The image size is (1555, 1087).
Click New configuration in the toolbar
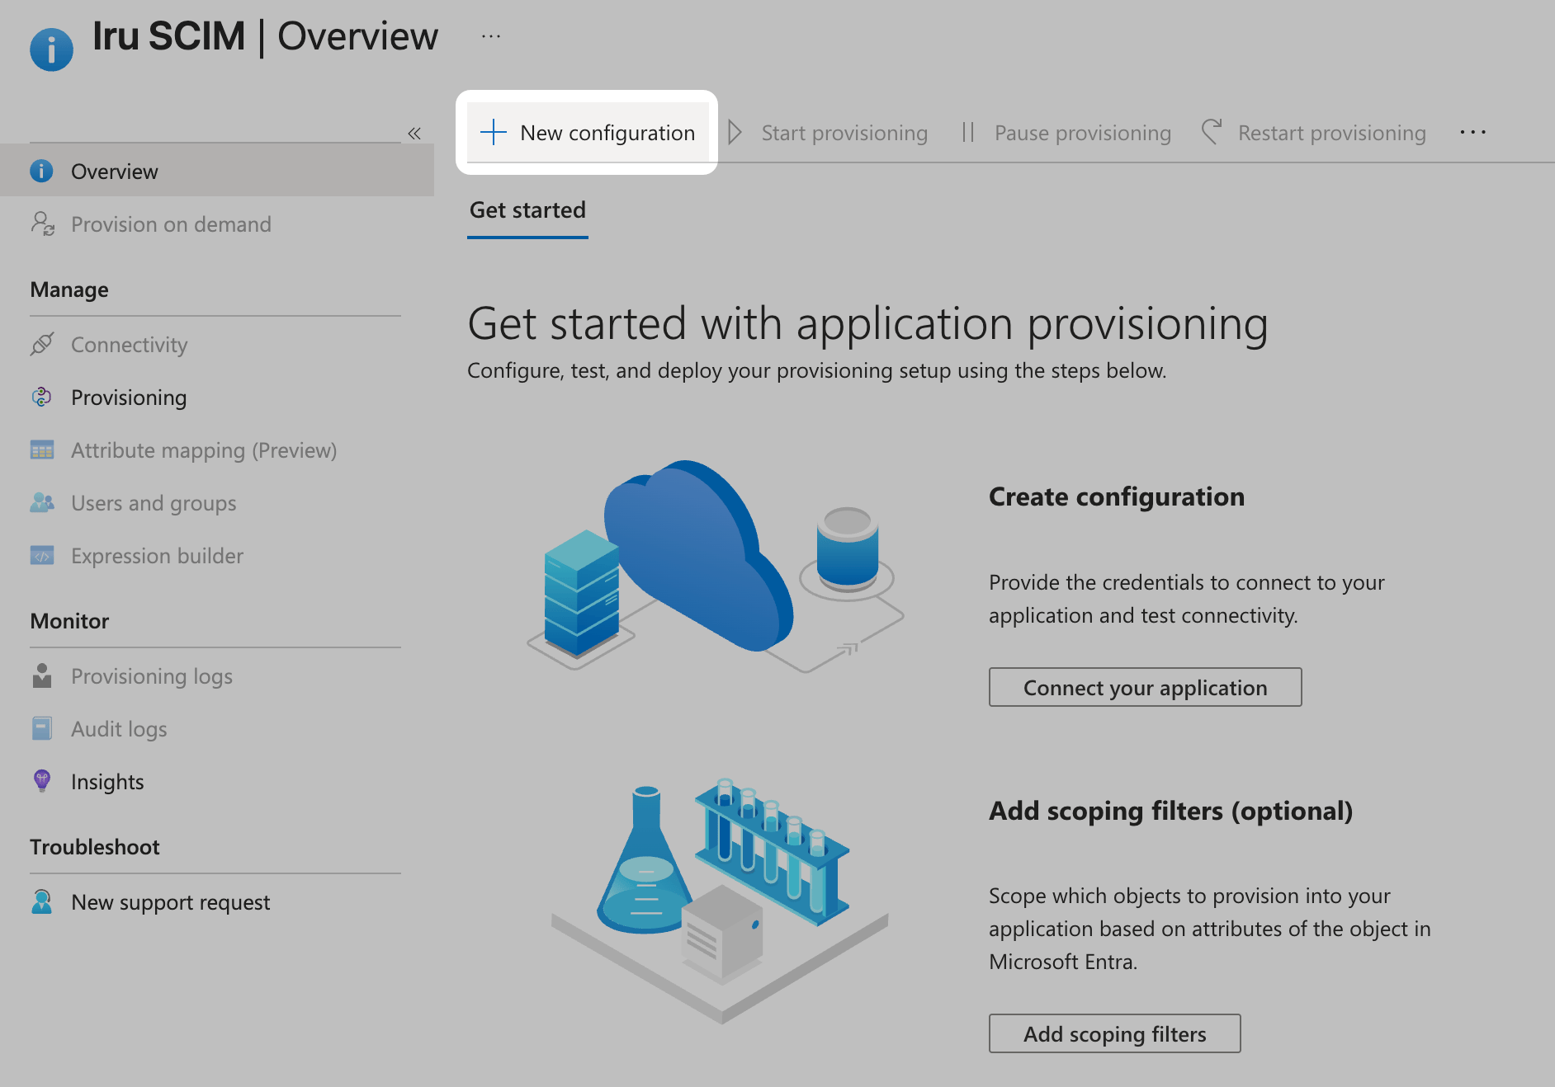tap(587, 132)
